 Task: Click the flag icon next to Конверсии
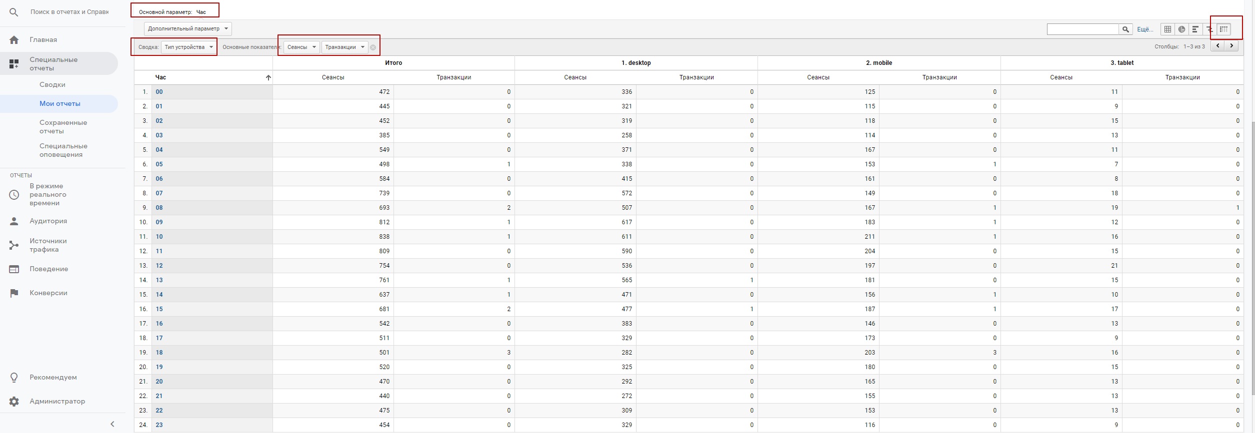coord(14,293)
